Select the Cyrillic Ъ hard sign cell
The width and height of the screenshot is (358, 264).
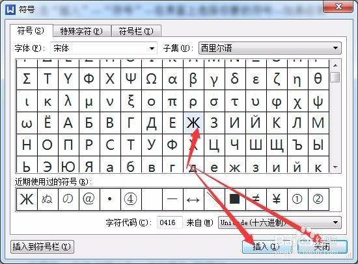(297, 145)
